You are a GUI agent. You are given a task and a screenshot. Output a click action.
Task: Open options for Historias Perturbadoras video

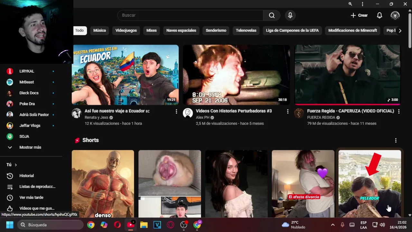pyautogui.click(x=287, y=111)
